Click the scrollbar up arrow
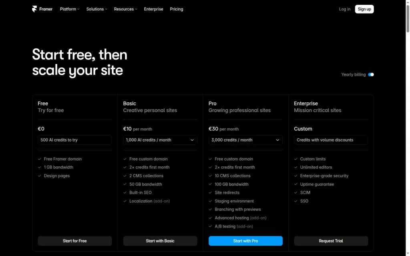This screenshot has height=256, width=410. tap(408, 2)
